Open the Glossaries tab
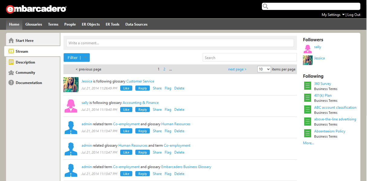 coord(34,24)
